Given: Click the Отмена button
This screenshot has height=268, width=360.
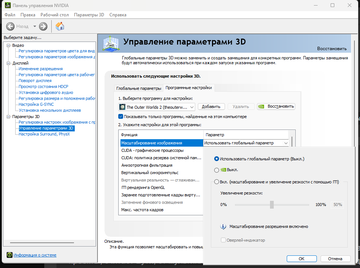Looking at the screenshot, I should point(335,259).
